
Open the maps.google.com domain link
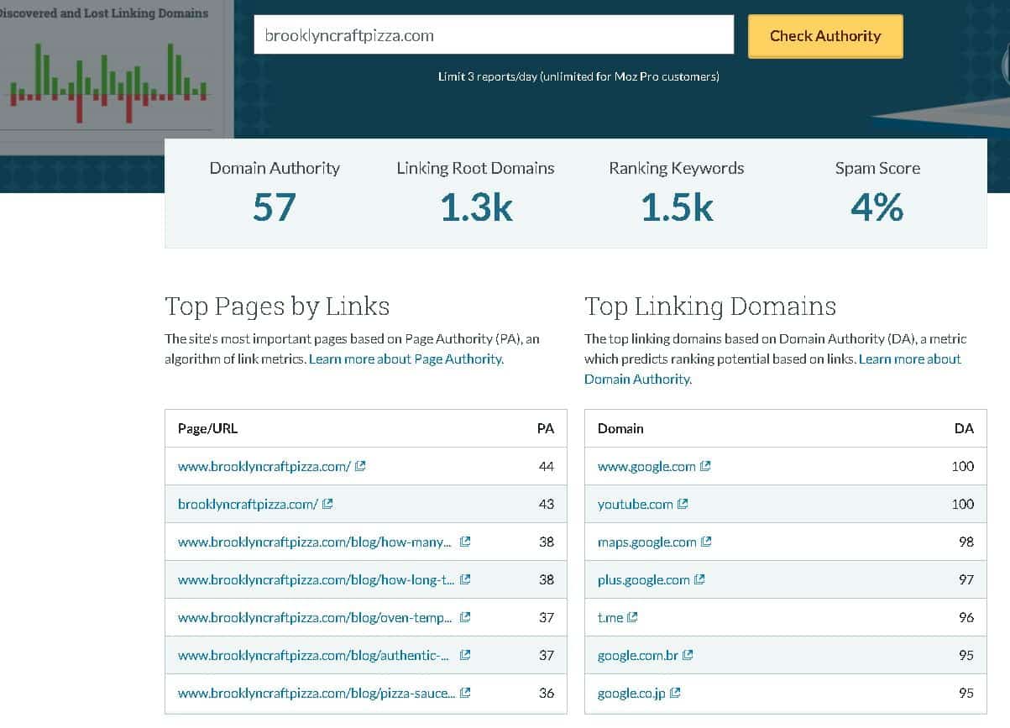(647, 542)
